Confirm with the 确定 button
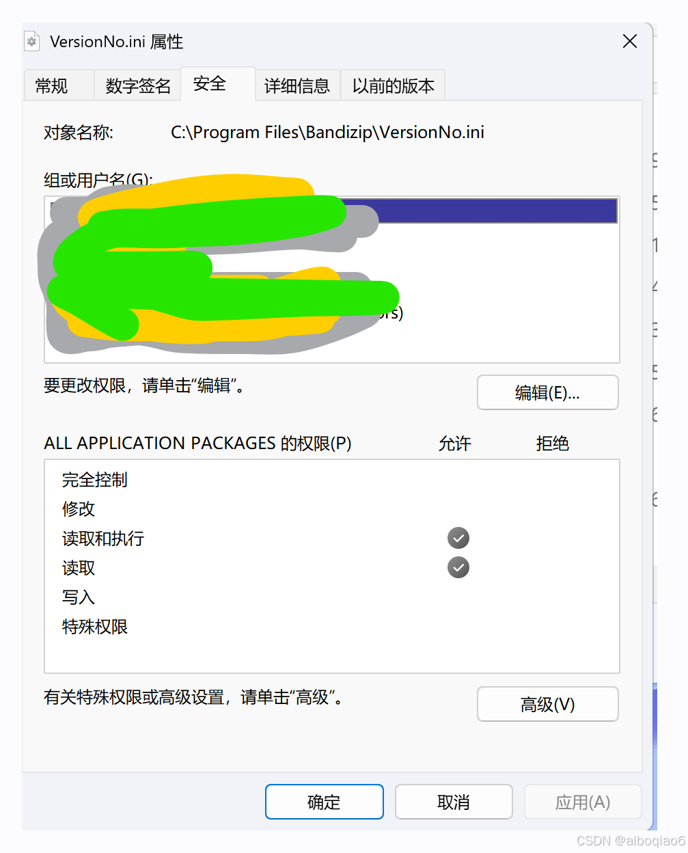 pyautogui.click(x=325, y=802)
